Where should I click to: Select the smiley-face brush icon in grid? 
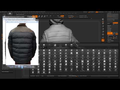110,59
